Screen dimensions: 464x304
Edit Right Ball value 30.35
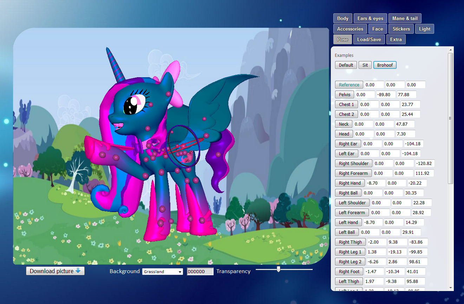(x=414, y=193)
